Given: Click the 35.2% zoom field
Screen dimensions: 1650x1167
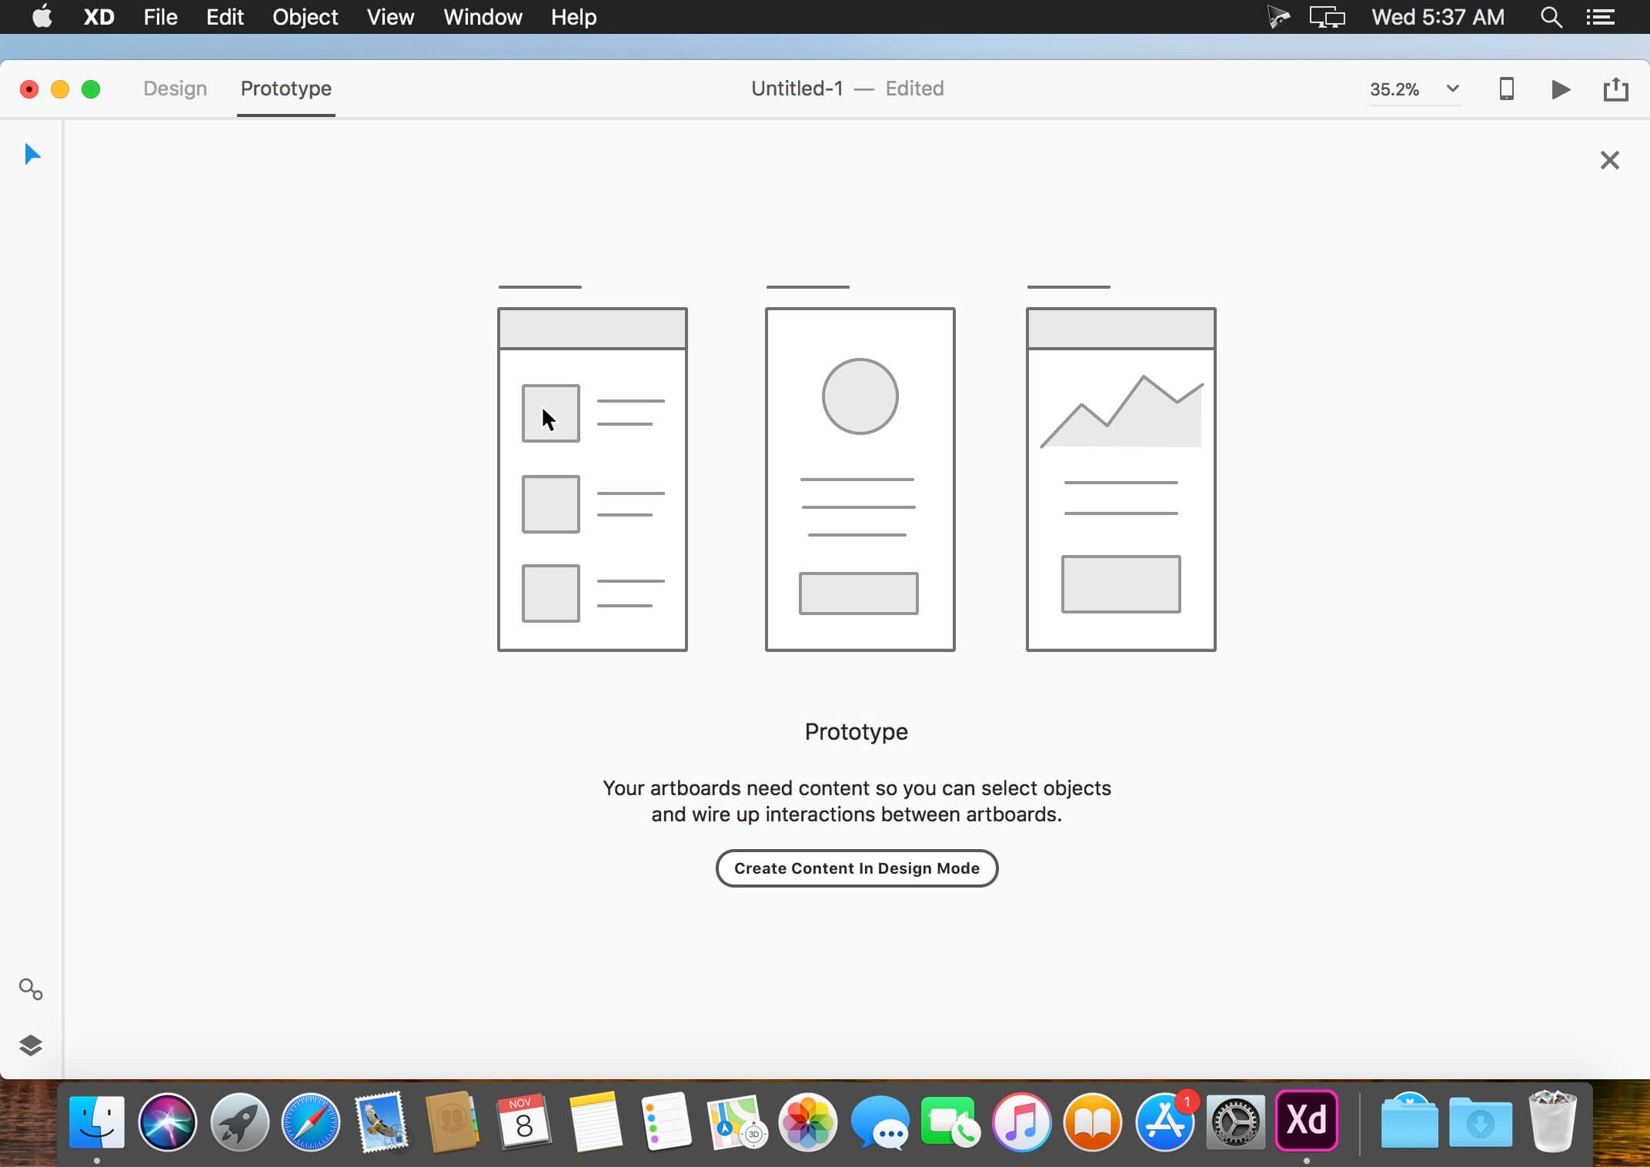Looking at the screenshot, I should (1394, 89).
